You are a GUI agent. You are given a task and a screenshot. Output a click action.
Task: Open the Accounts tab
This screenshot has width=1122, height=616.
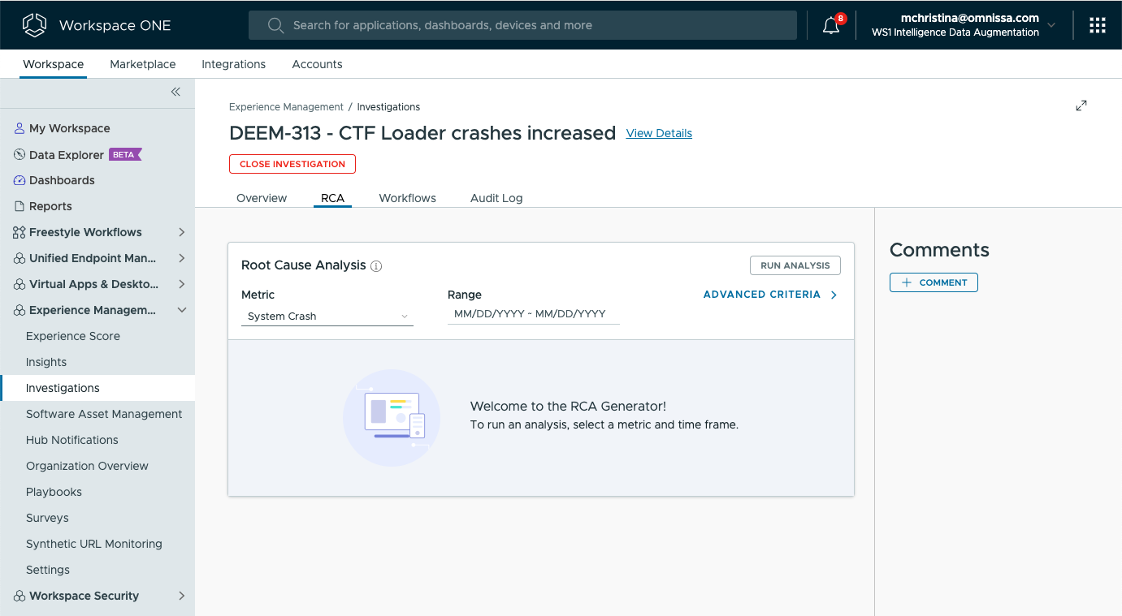click(317, 64)
